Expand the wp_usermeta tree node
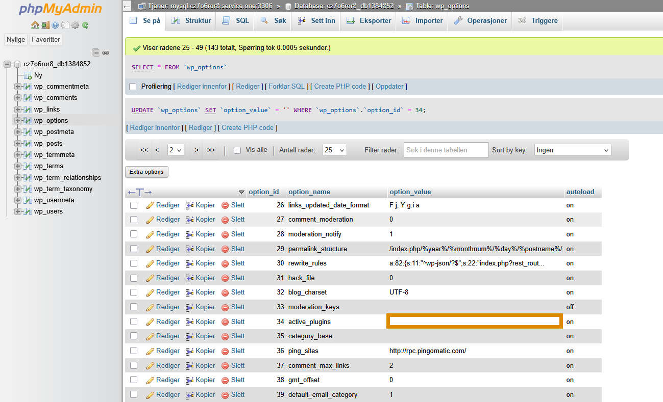663x402 pixels. [17, 200]
